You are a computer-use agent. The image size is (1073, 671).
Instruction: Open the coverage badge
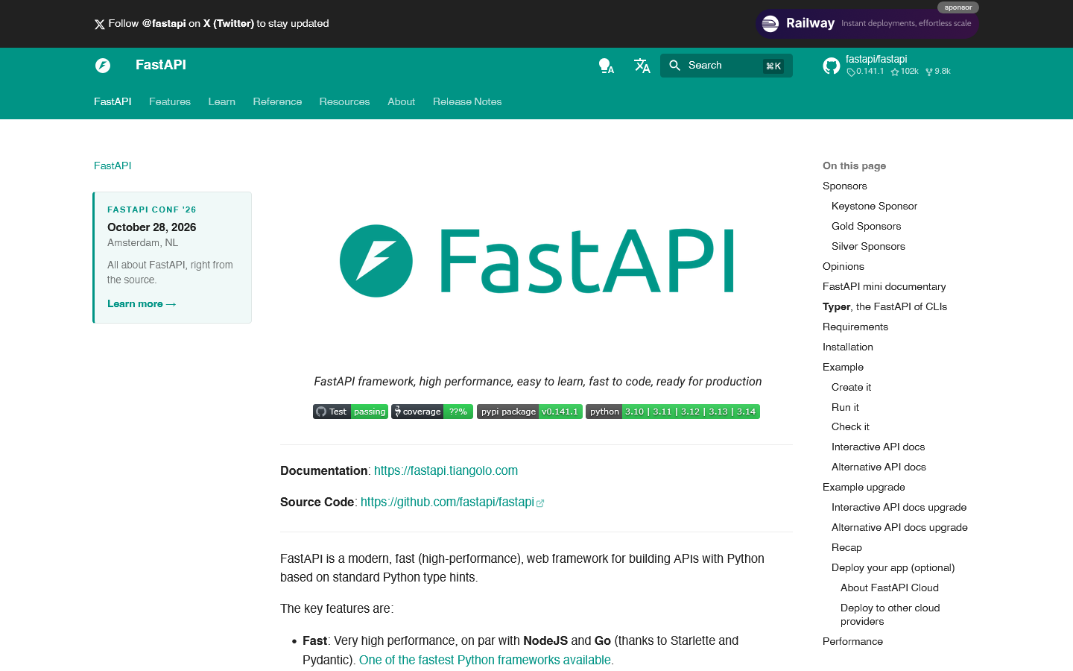[432, 412]
